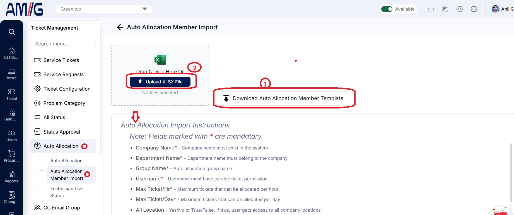Click the Search menu input field

[63, 44]
